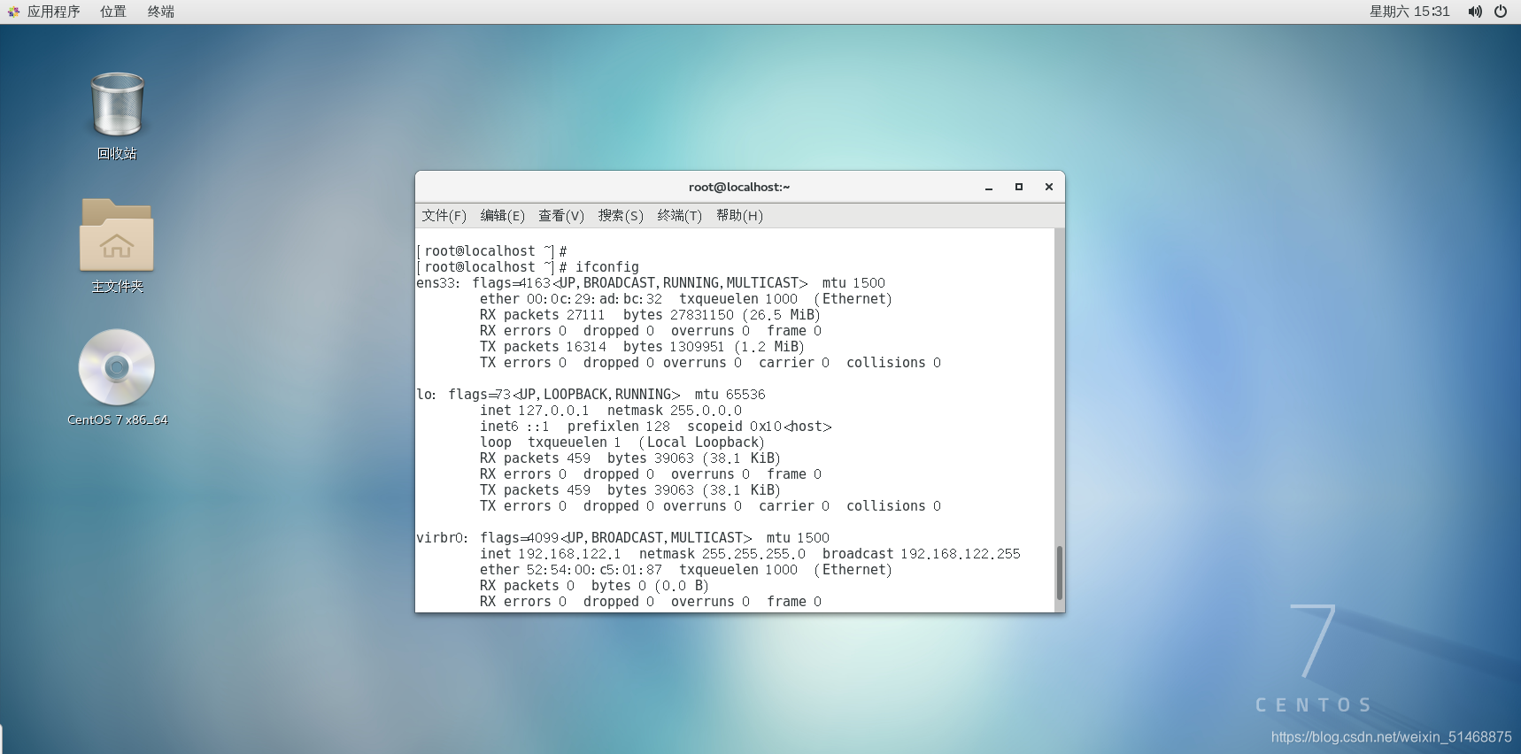Open the 回收站 trash icon on desktop
The height and width of the screenshot is (754, 1521).
point(117,105)
